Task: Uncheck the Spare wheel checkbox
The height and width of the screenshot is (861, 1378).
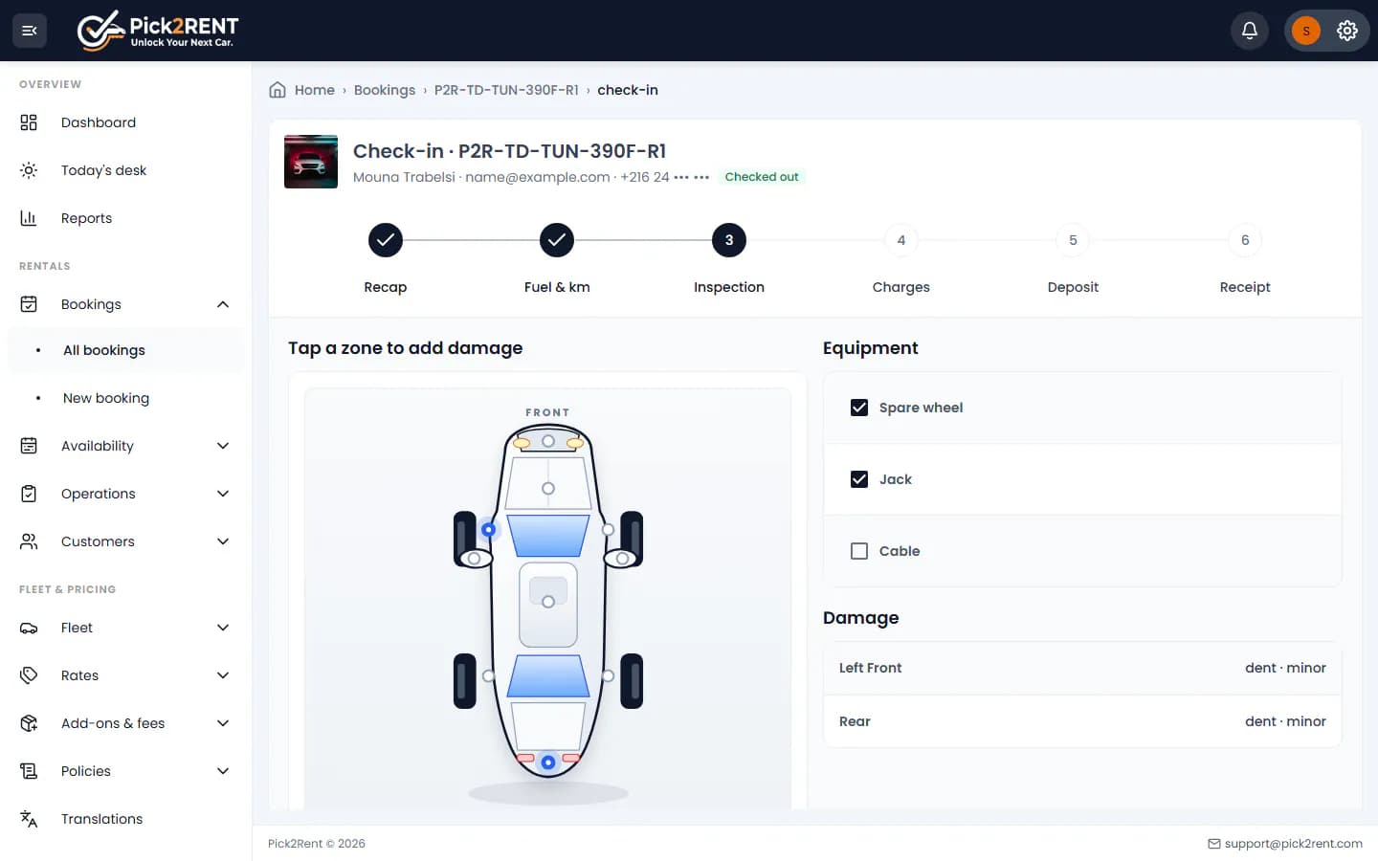Action: click(x=859, y=408)
